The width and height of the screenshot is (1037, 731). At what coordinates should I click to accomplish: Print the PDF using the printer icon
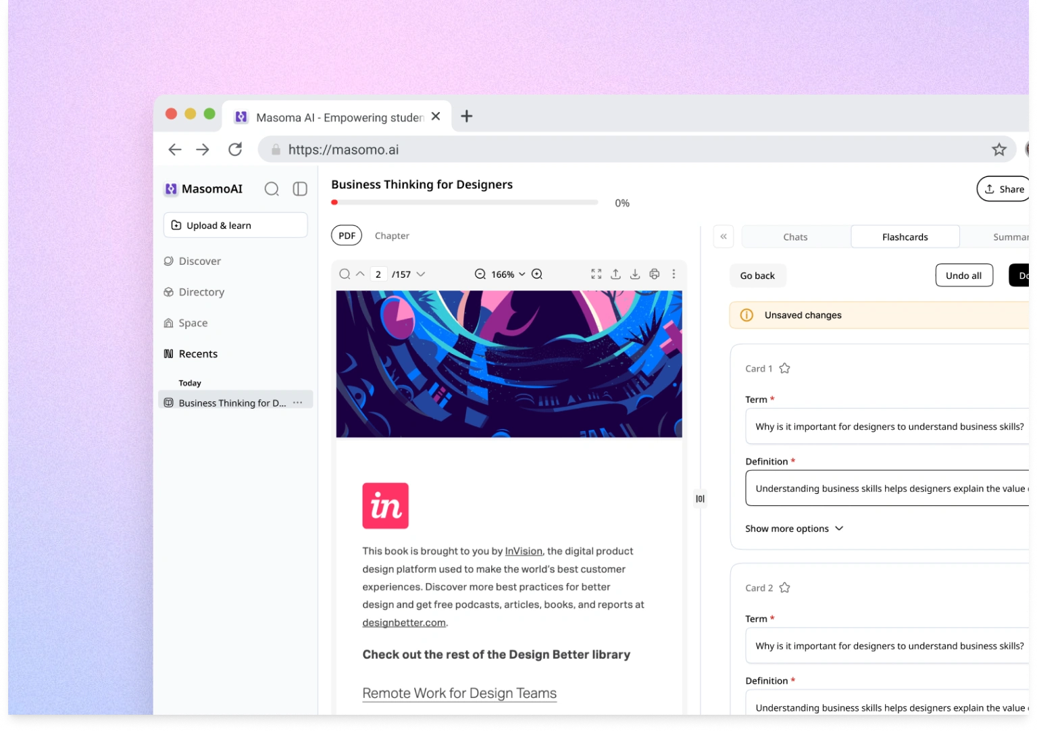point(655,274)
